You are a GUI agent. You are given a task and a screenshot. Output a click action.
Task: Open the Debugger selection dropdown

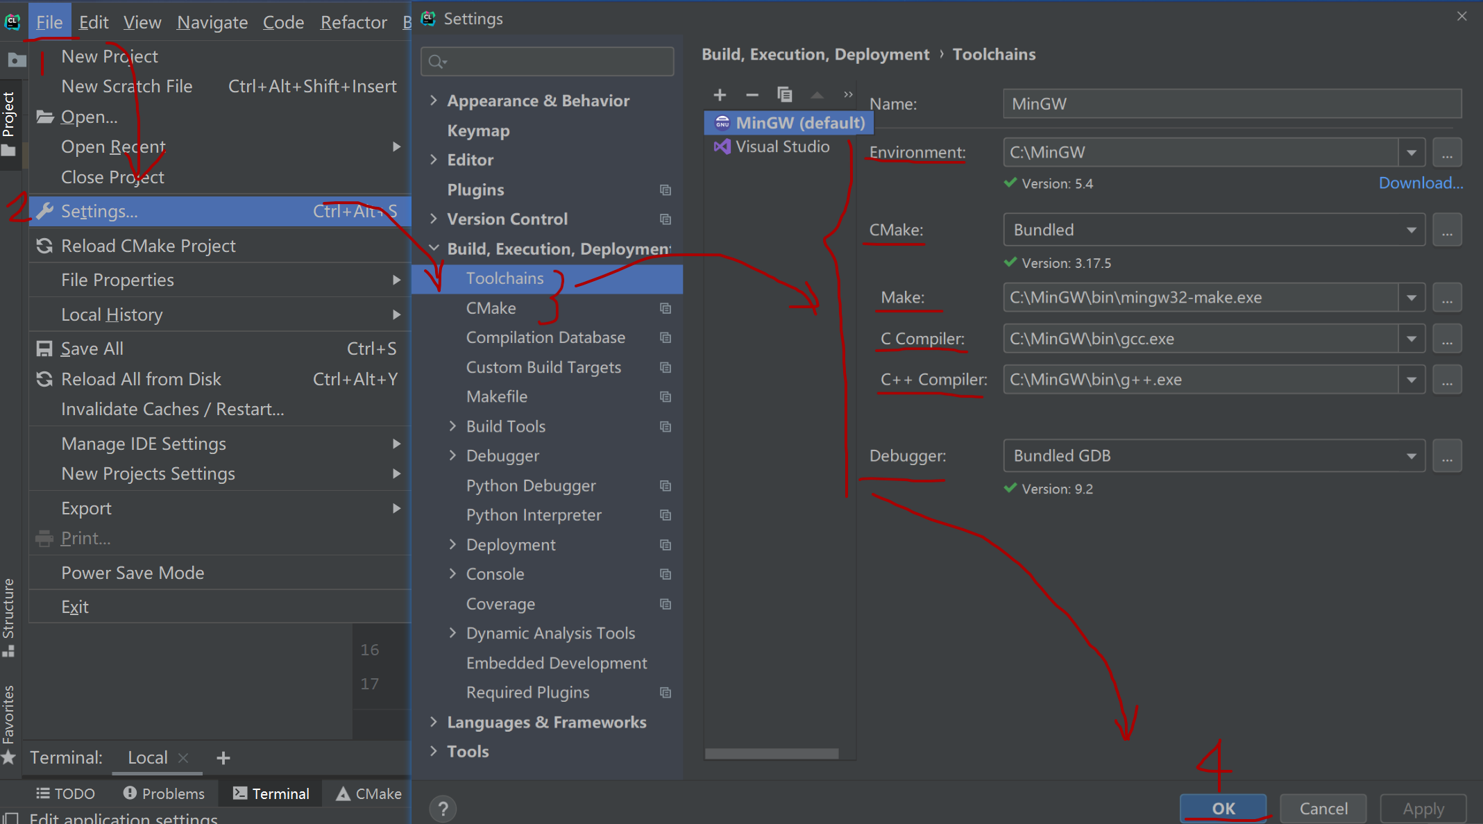pyautogui.click(x=1412, y=455)
